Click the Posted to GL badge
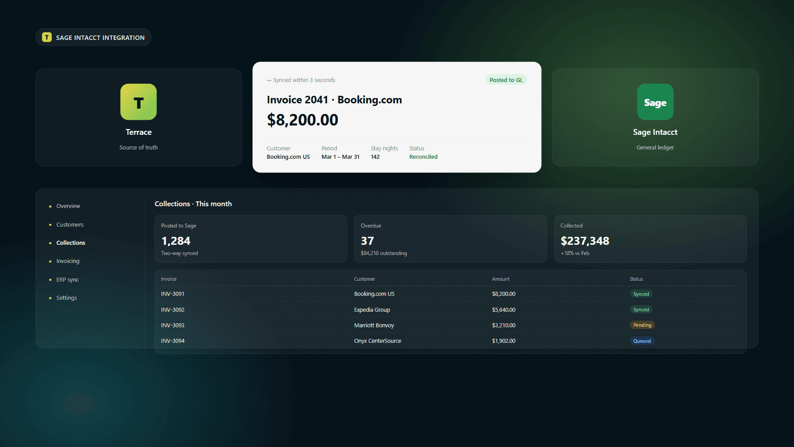The height and width of the screenshot is (447, 794). [506, 80]
